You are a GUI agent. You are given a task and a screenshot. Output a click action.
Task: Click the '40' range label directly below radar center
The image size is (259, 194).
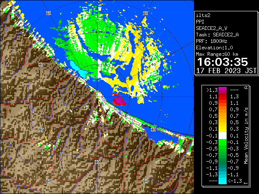[x=97, y=162]
